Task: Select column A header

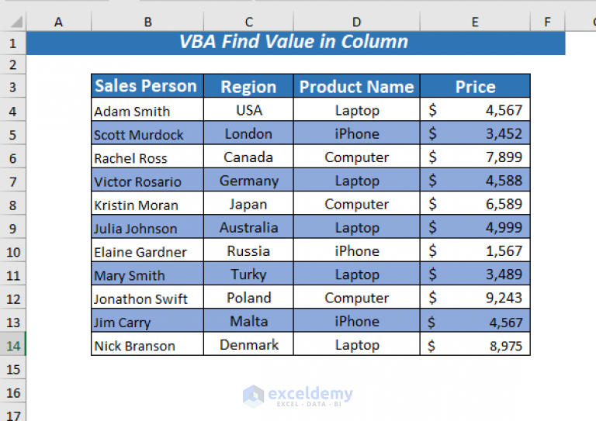Action: point(58,22)
